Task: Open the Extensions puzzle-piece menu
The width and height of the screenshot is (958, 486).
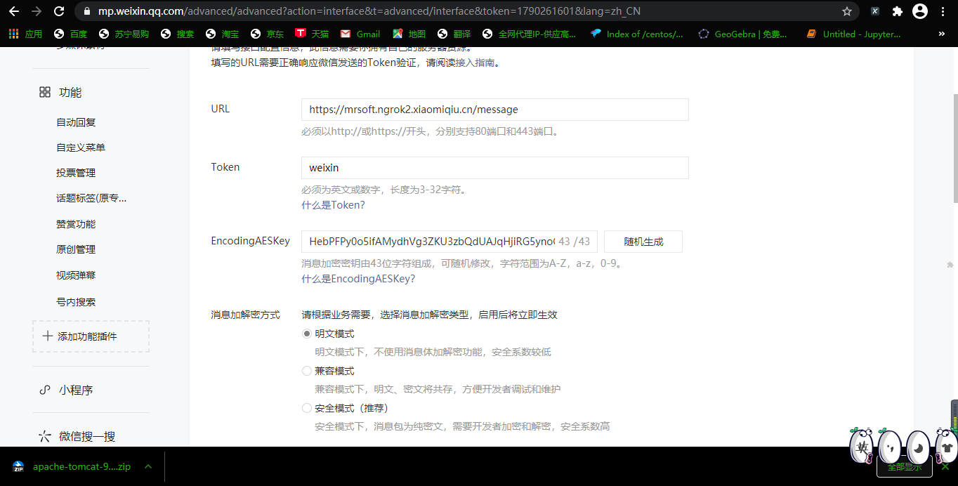Action: pos(897,11)
